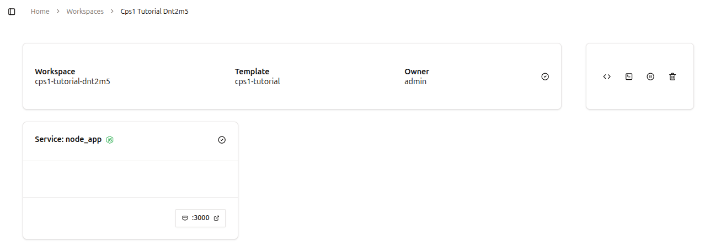Click workspace name cps1-tutorial-dnt2m5
Image resolution: width=705 pixels, height=252 pixels.
click(x=72, y=81)
